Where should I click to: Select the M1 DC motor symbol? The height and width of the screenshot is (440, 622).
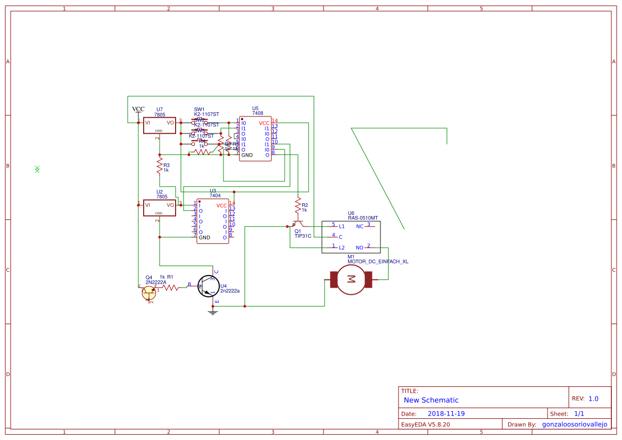(x=351, y=279)
